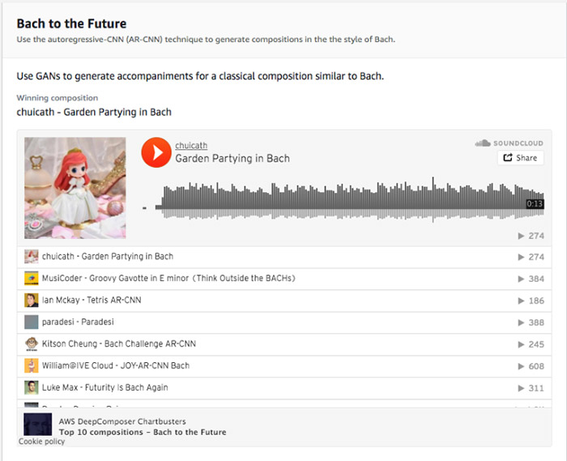Click the MusiCoder track thumbnail icon
The height and width of the screenshot is (461, 567).
click(31, 279)
